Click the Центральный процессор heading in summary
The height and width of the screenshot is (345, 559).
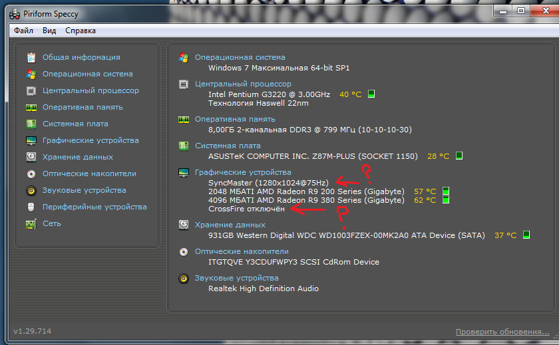[x=243, y=84]
